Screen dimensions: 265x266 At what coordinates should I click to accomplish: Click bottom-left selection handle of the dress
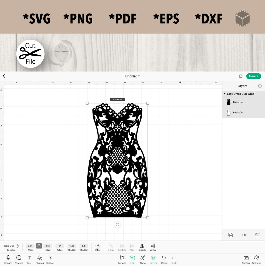point(87,218)
